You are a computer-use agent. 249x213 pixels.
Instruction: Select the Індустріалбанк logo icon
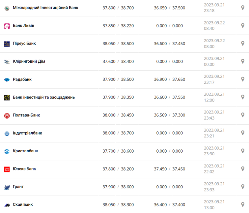[x=7, y=134]
